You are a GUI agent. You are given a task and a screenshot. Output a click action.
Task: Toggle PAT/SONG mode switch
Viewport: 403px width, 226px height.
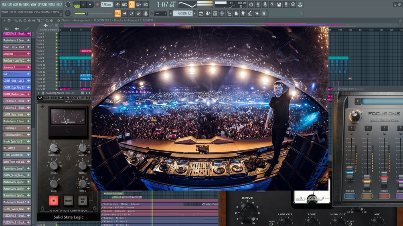77,5
